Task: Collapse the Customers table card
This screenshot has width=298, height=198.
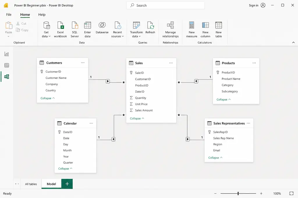Action: 47,98
